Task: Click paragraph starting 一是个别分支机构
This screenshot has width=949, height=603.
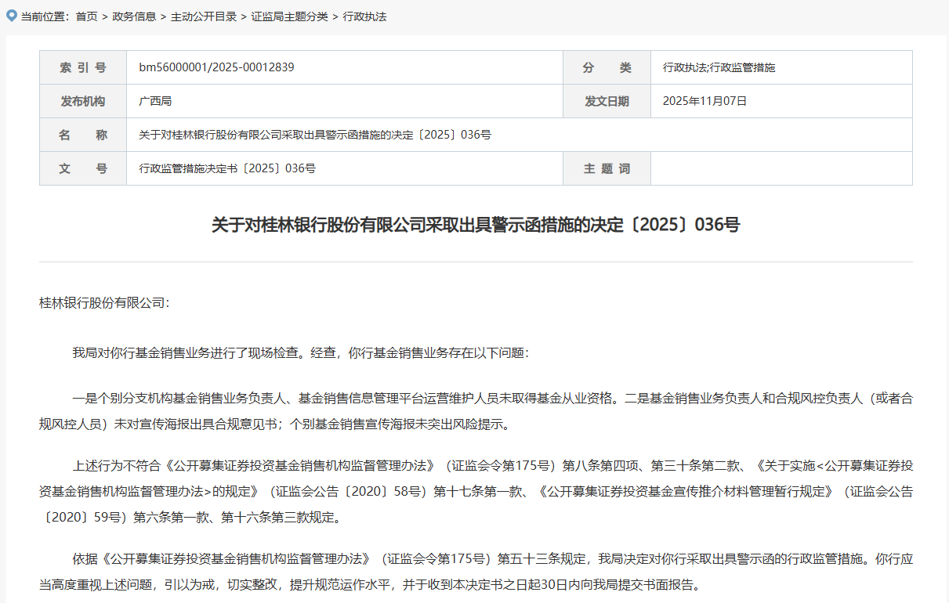Action: tap(476, 412)
